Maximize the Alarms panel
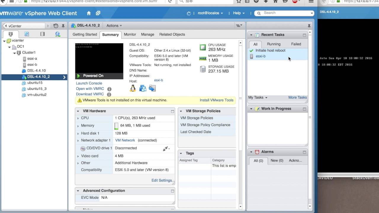 (x=304, y=152)
